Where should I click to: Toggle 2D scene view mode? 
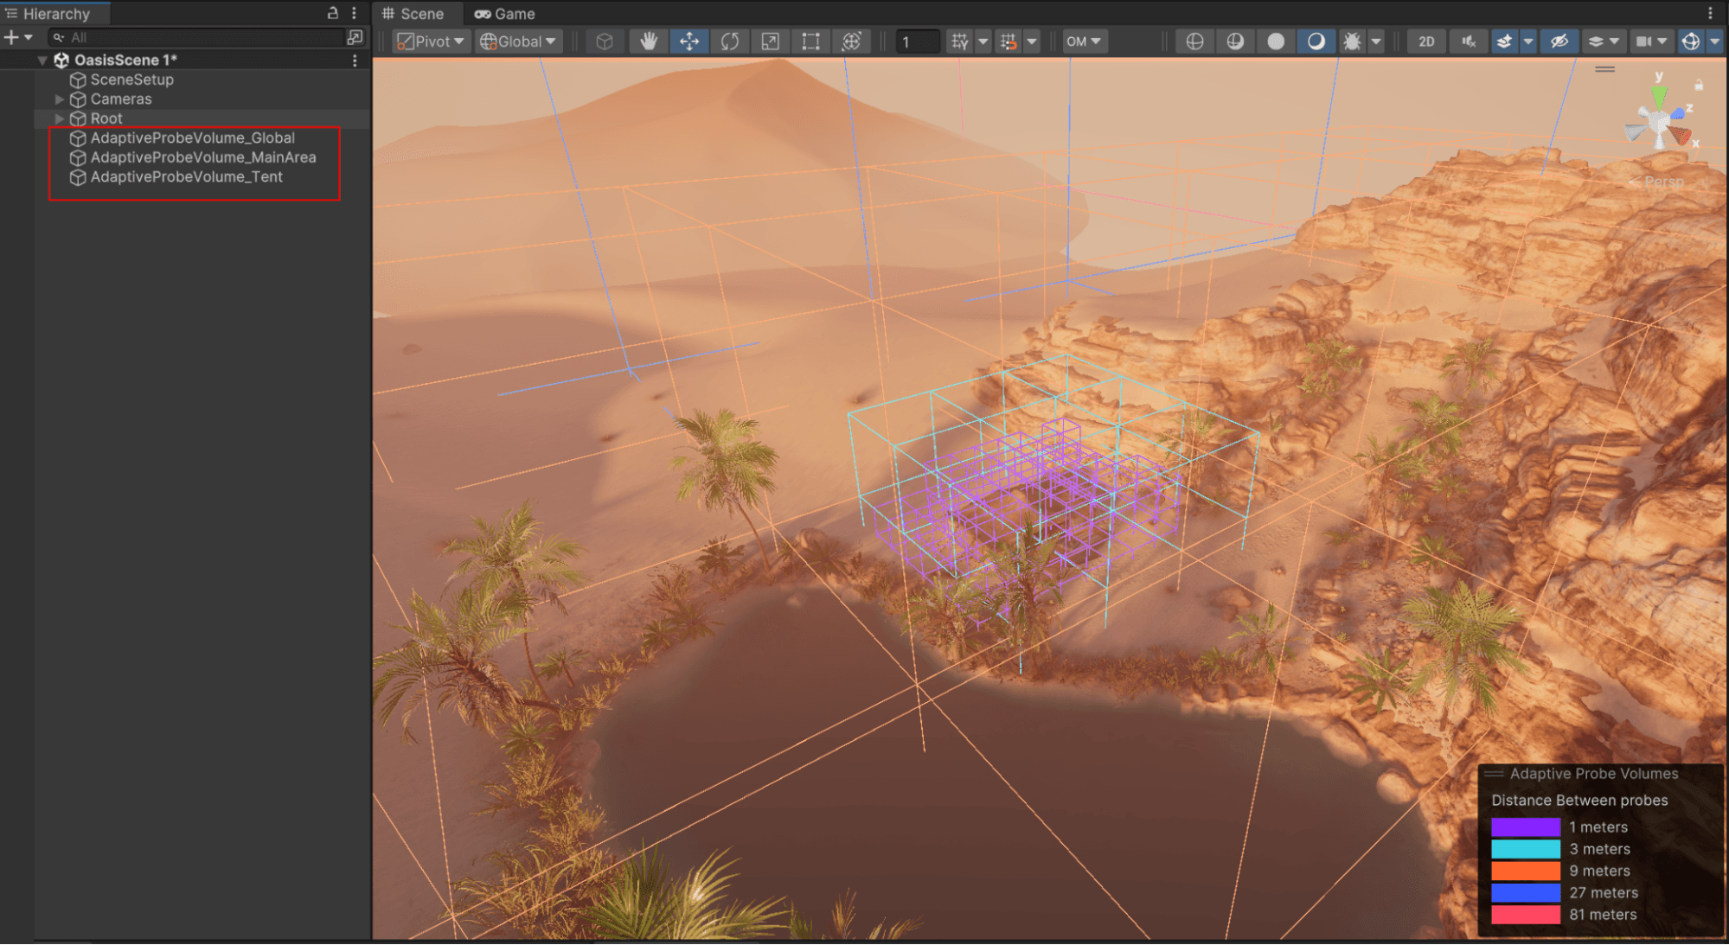tap(1426, 42)
